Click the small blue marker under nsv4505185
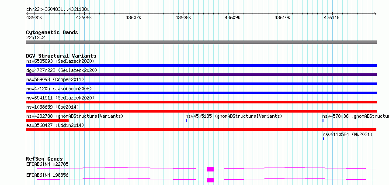Viewport: 389px width, 185px height. [186, 120]
